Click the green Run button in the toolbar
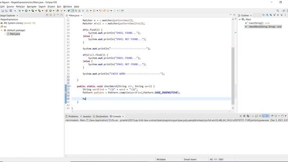 pyautogui.click(x=26, y=11)
